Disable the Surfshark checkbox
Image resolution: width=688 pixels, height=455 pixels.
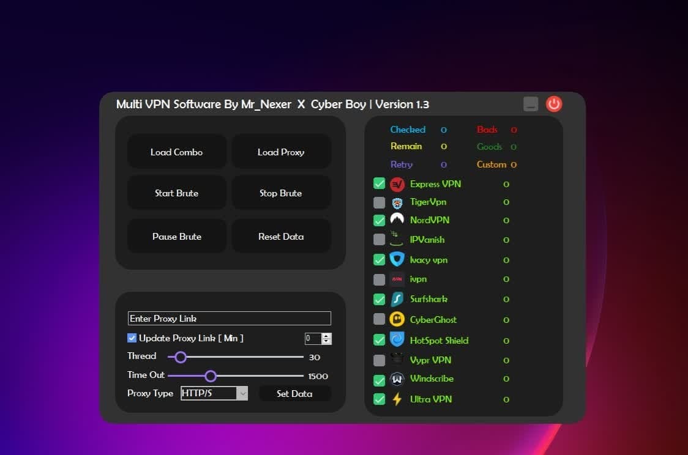point(379,299)
